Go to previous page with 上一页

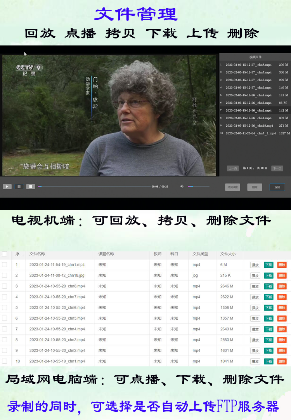point(232,169)
